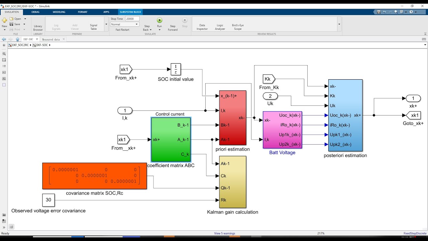428x241 pixels.
Task: Click the Annotation text icon in palette
Action: (4, 72)
